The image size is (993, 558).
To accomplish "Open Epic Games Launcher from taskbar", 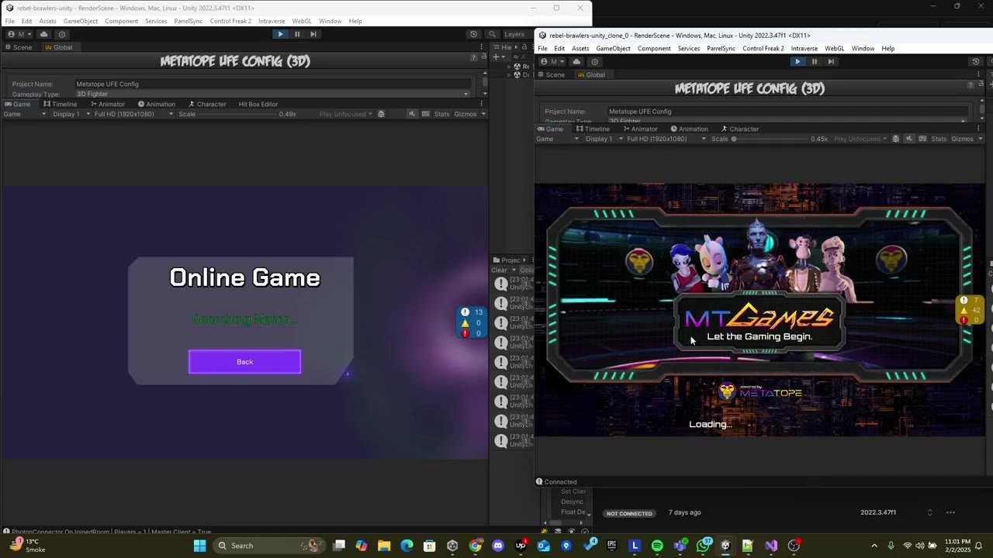I will pyautogui.click(x=612, y=546).
